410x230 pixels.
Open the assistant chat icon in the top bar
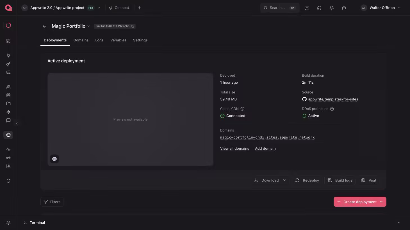344,8
